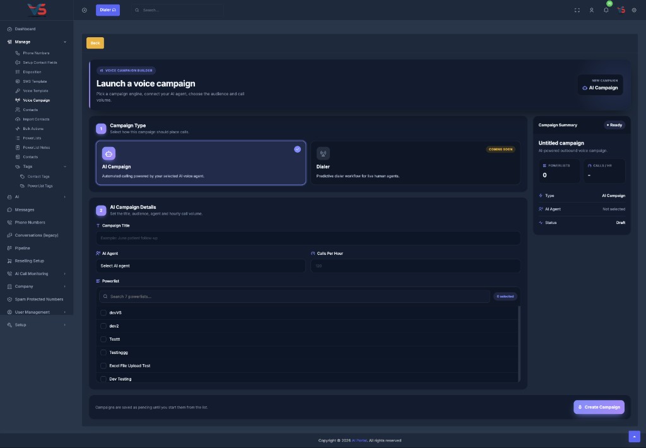Screen dimensions: 646x448
Task: Click the Coming Soon badge
Action: pyautogui.click(x=500, y=149)
